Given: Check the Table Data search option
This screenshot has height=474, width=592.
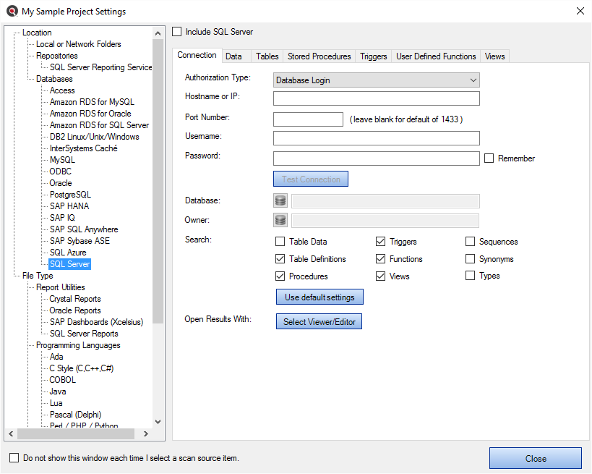Looking at the screenshot, I should click(x=280, y=242).
